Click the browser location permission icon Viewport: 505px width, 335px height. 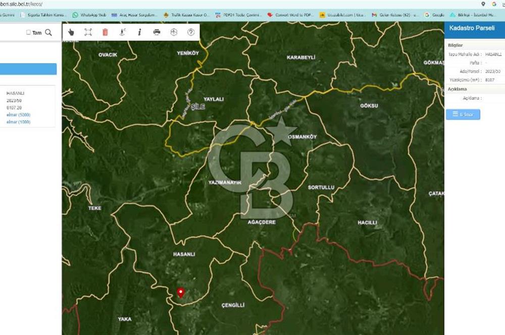[483, 4]
